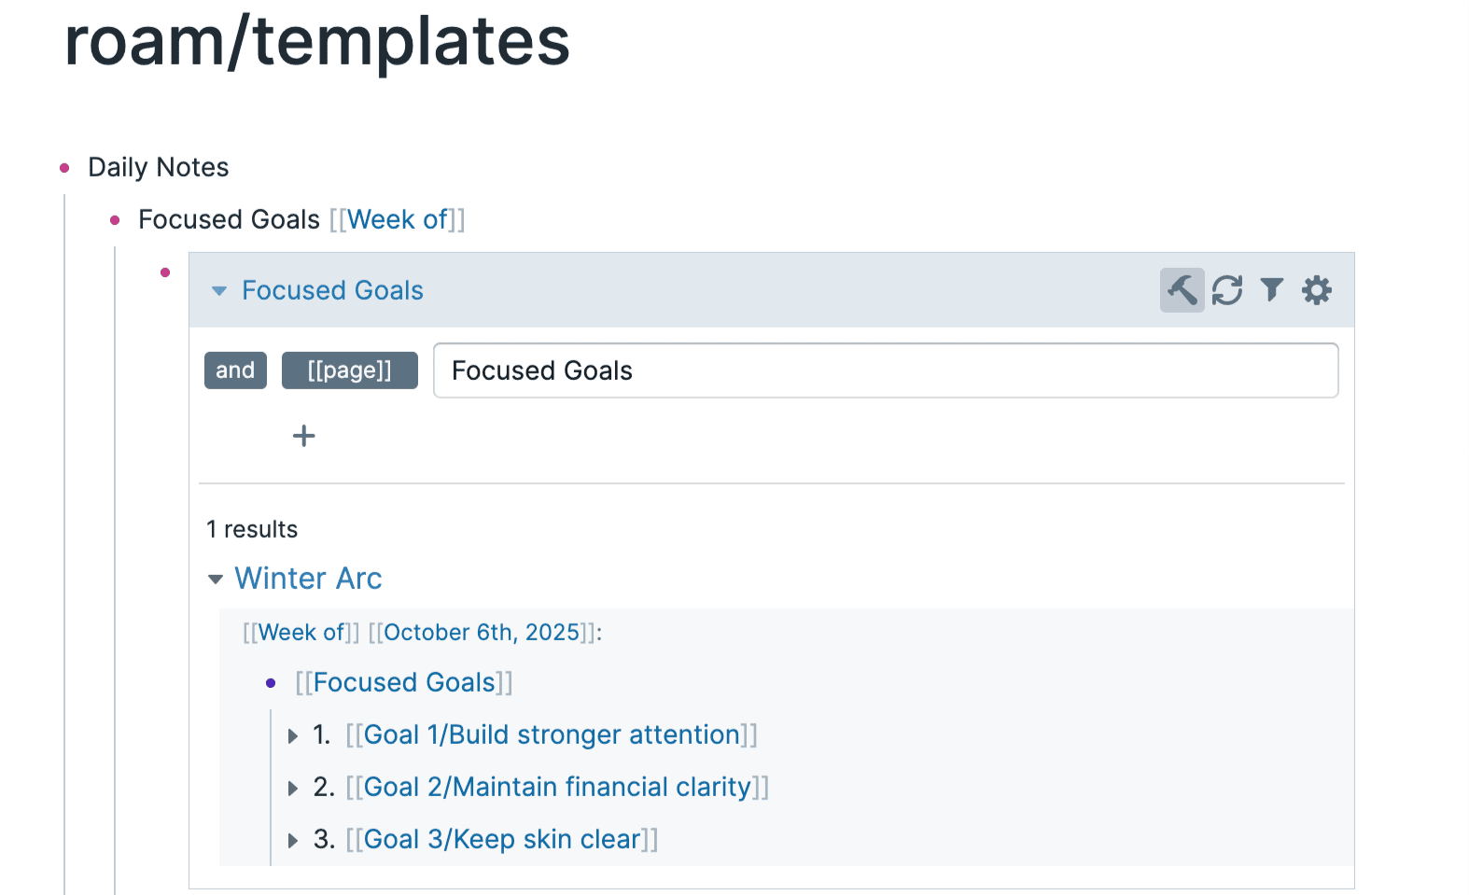Expand Goal 3 Keep skin clear item
Viewport: 1469px width, 895px height.
pos(293,841)
